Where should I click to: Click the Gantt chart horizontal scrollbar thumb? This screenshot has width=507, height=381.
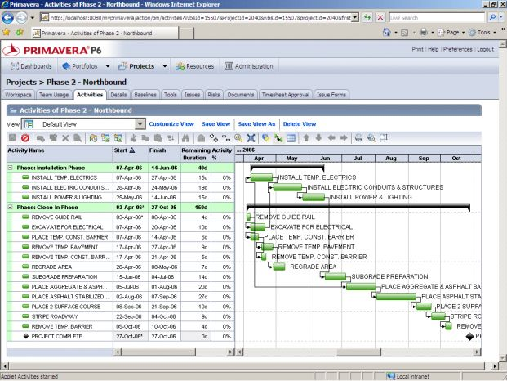click(358, 352)
